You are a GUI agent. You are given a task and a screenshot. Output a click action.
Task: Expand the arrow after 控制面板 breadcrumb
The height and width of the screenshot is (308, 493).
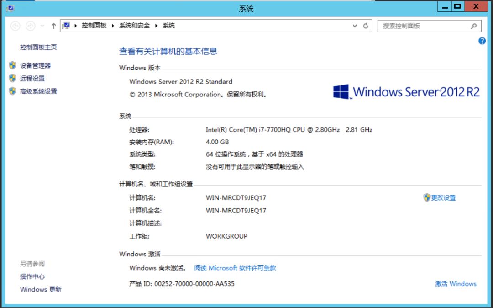click(113, 26)
